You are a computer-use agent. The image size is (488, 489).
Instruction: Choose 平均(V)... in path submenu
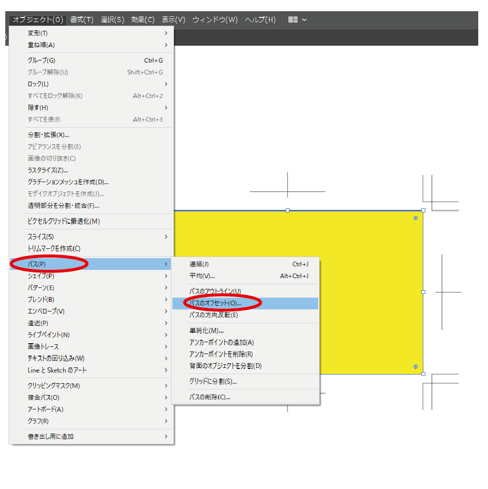point(245,276)
